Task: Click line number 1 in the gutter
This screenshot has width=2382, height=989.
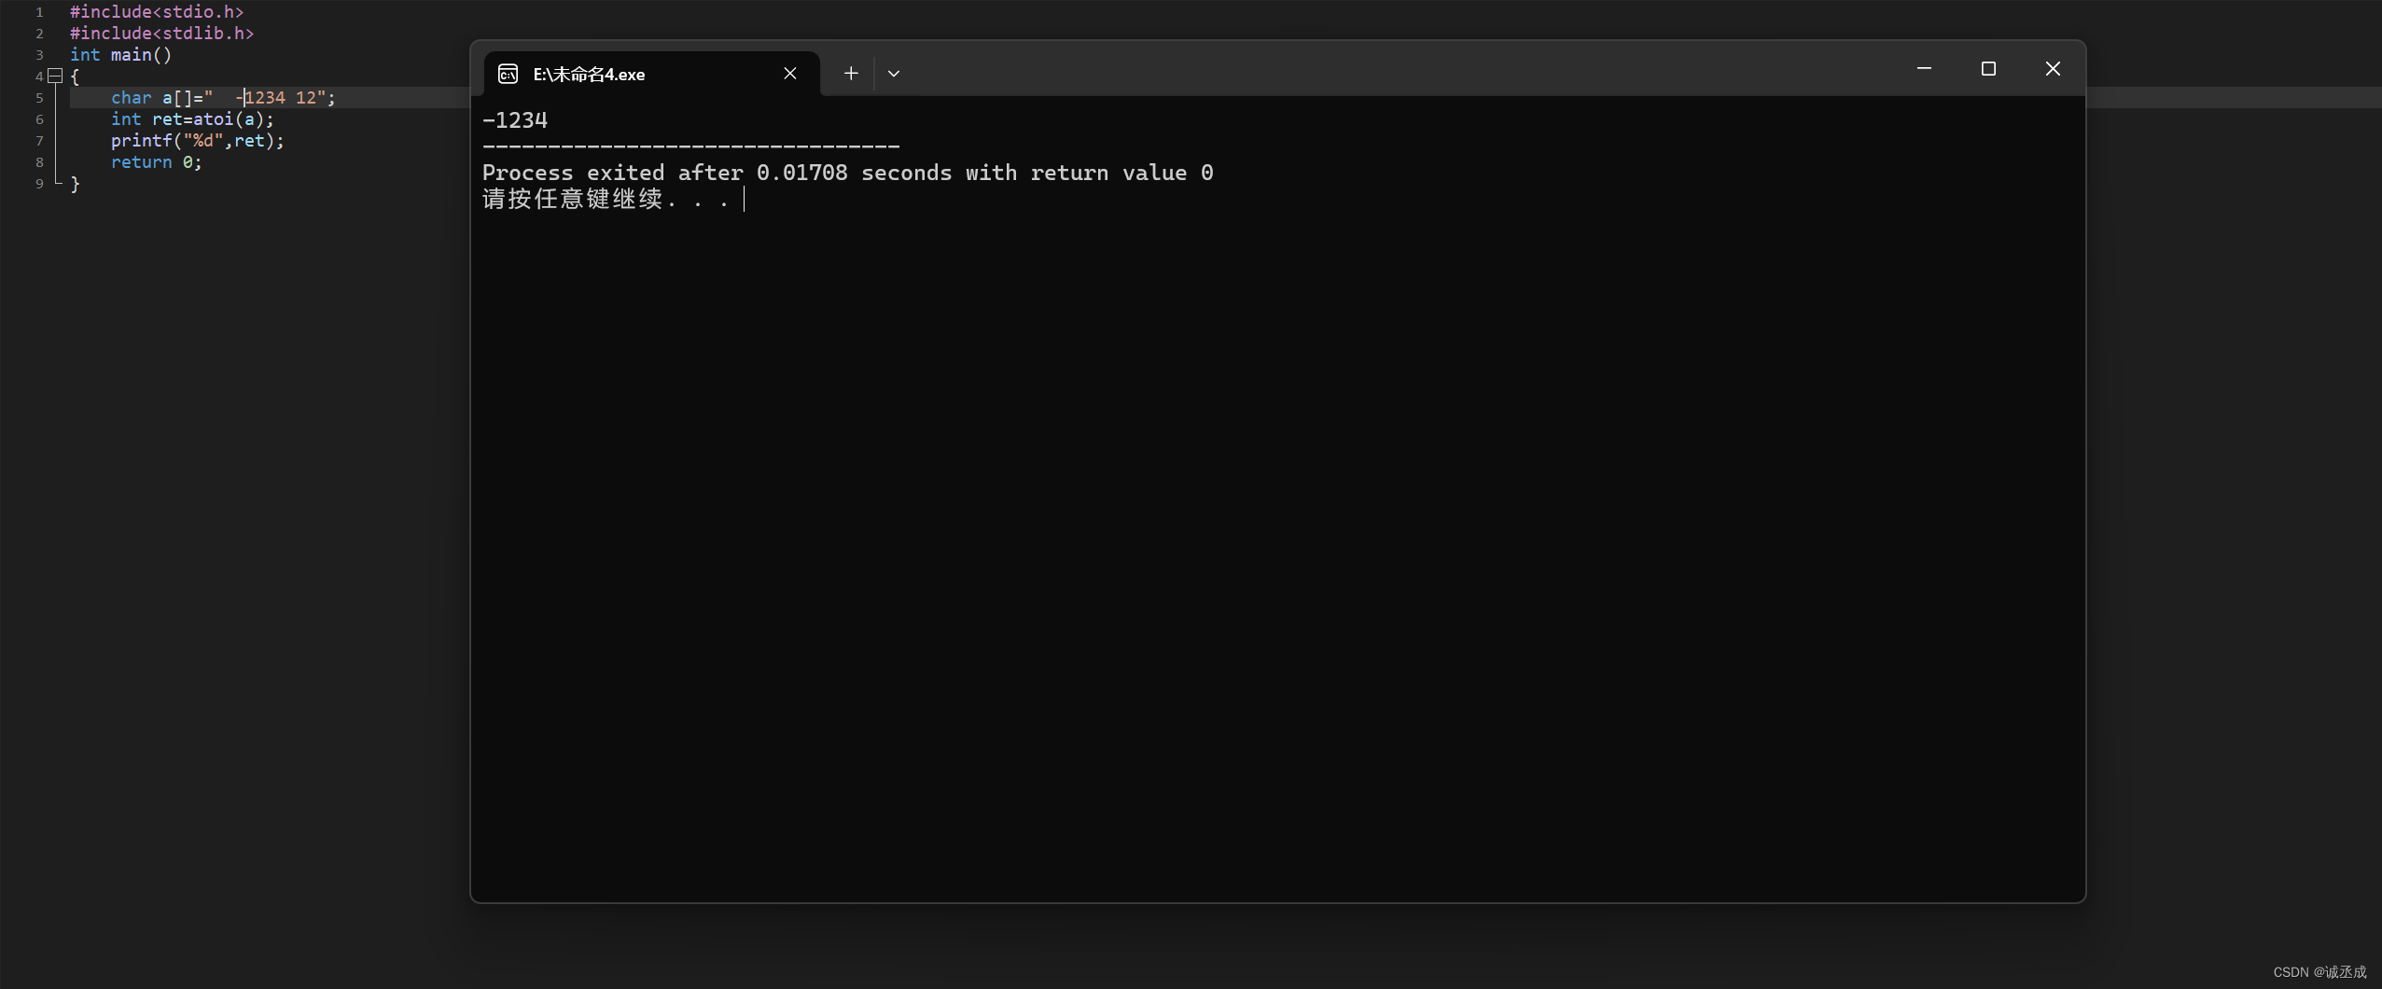Action: pos(39,11)
